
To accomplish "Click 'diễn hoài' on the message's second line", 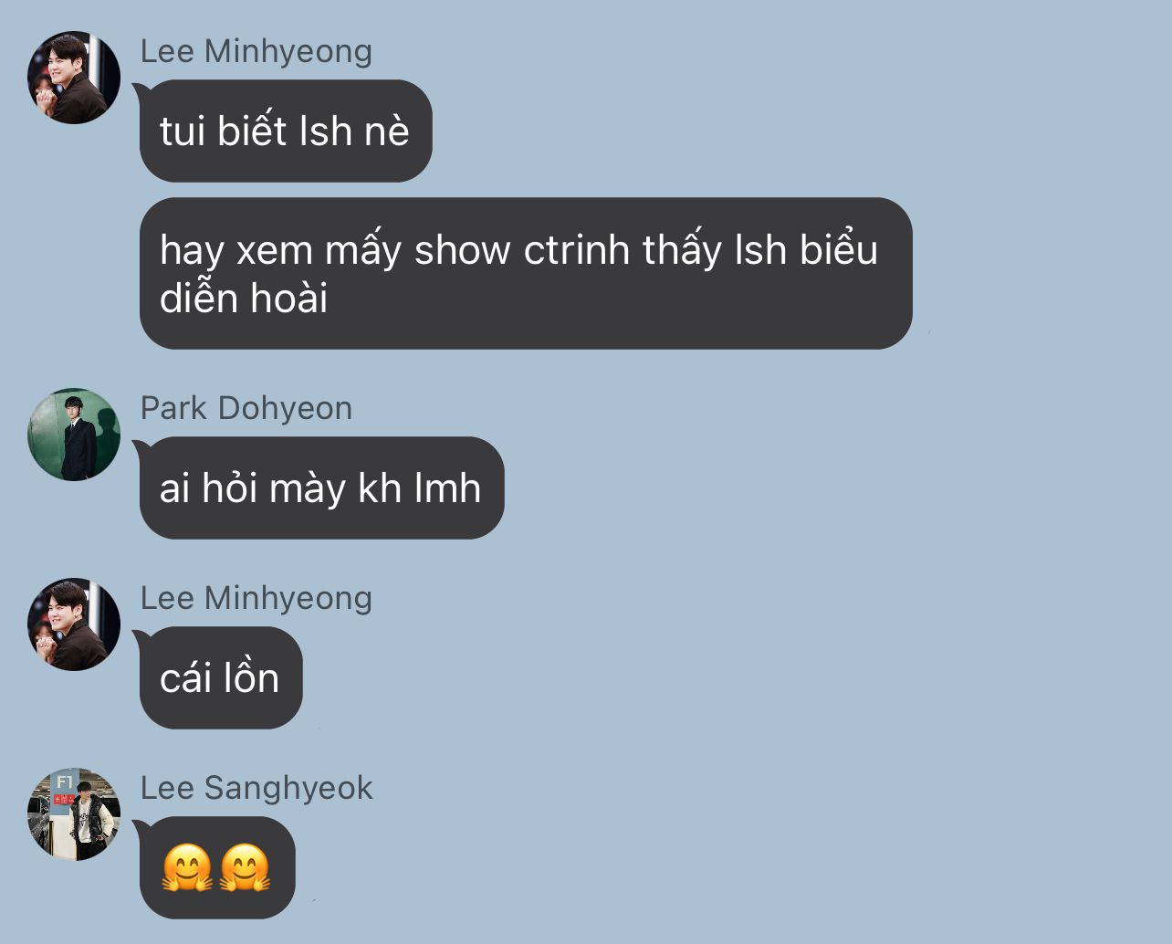I will click(x=244, y=299).
